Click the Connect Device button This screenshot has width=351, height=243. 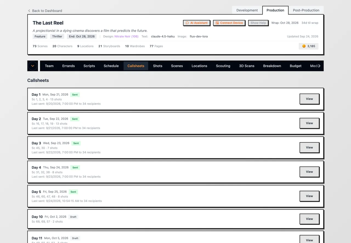pos(229,23)
